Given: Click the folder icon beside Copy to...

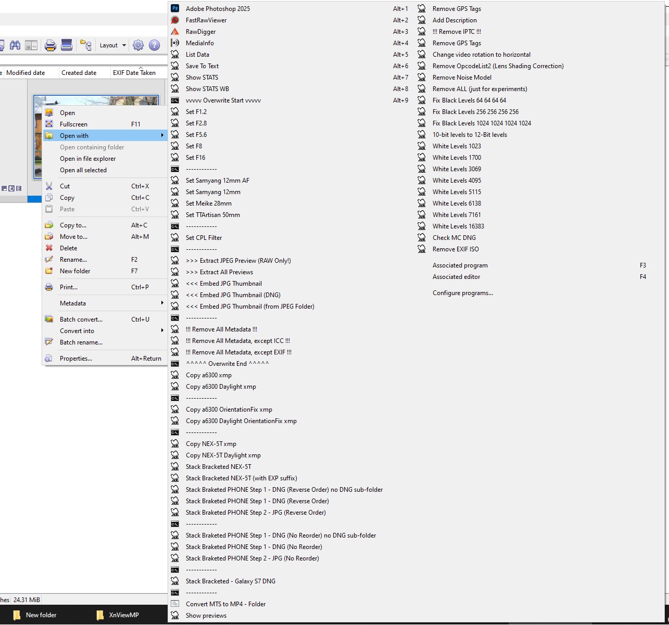Looking at the screenshot, I should tap(49, 225).
